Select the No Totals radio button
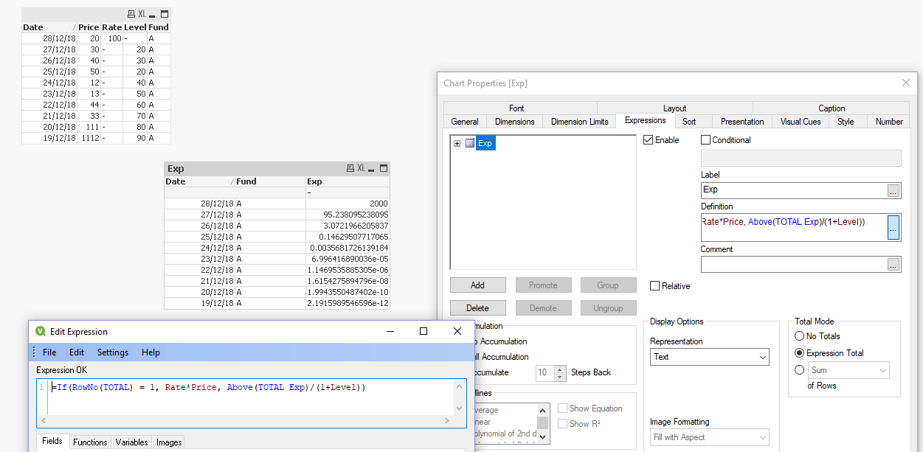This screenshot has width=923, height=452. coord(799,336)
